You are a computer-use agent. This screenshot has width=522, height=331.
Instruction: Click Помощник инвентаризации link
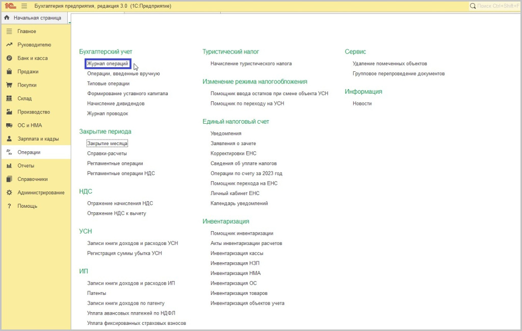[x=242, y=233]
